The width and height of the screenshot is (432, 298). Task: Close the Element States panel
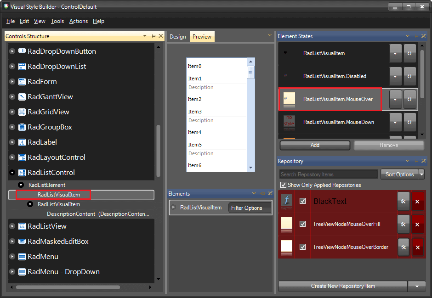click(424, 36)
